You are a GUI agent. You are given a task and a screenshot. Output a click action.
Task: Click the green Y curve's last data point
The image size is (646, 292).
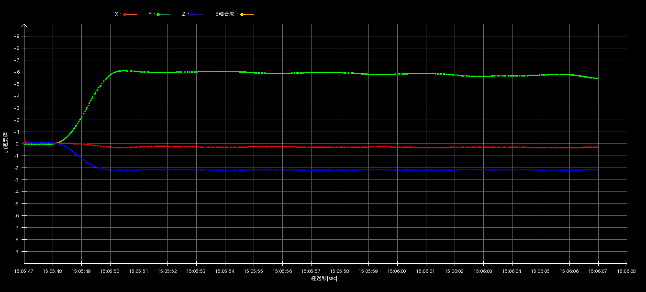click(x=597, y=79)
